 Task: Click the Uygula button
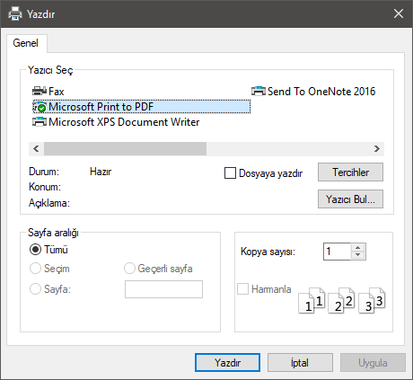[373, 363]
